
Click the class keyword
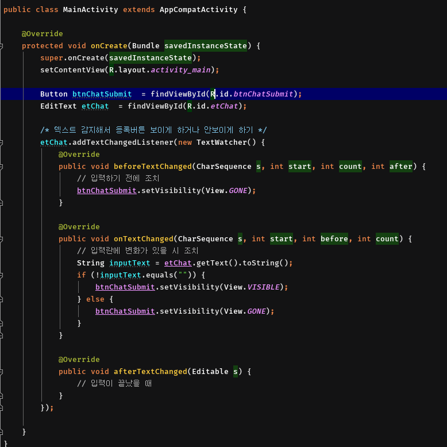point(47,10)
